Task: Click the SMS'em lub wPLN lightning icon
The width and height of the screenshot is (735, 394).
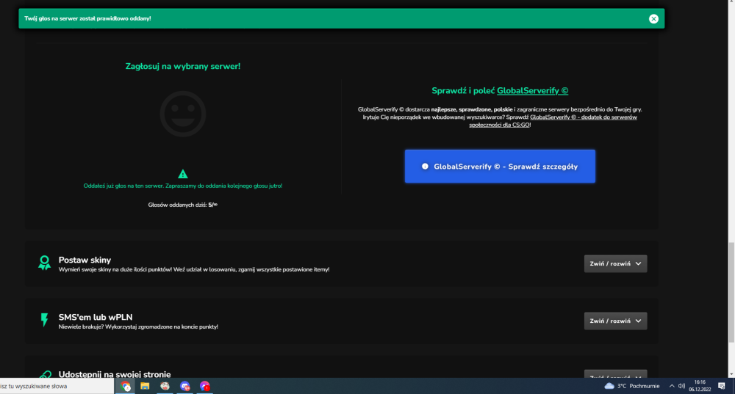Action: pos(45,320)
